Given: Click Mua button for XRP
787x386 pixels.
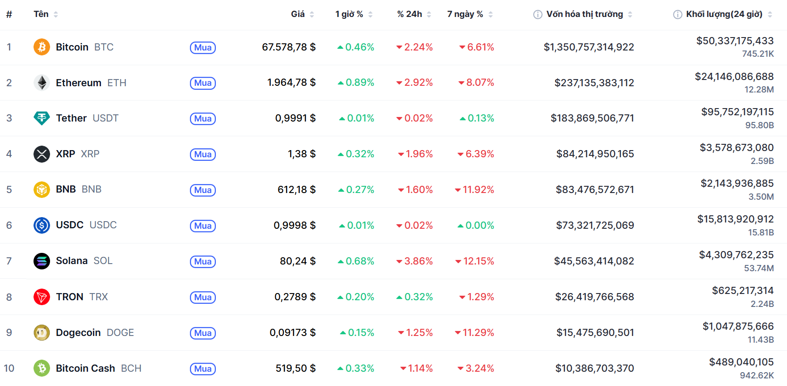Looking at the screenshot, I should (203, 155).
